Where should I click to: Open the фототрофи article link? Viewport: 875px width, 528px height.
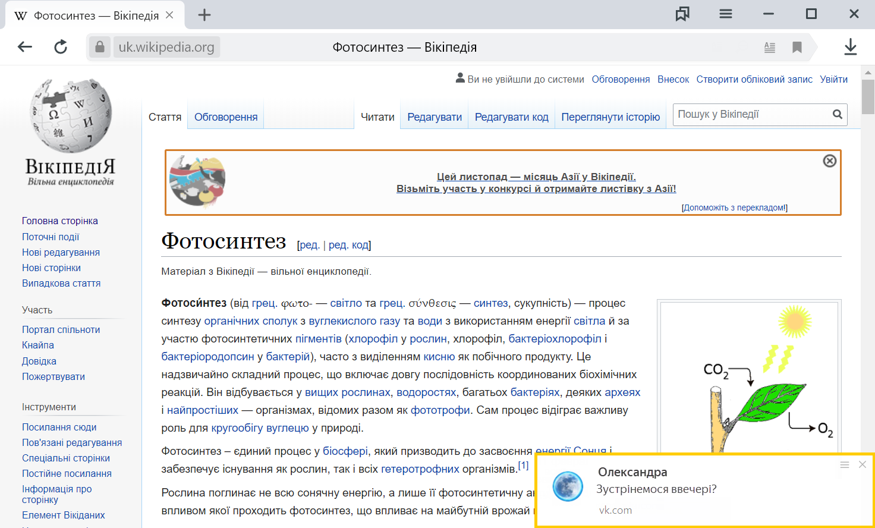pyautogui.click(x=440, y=410)
